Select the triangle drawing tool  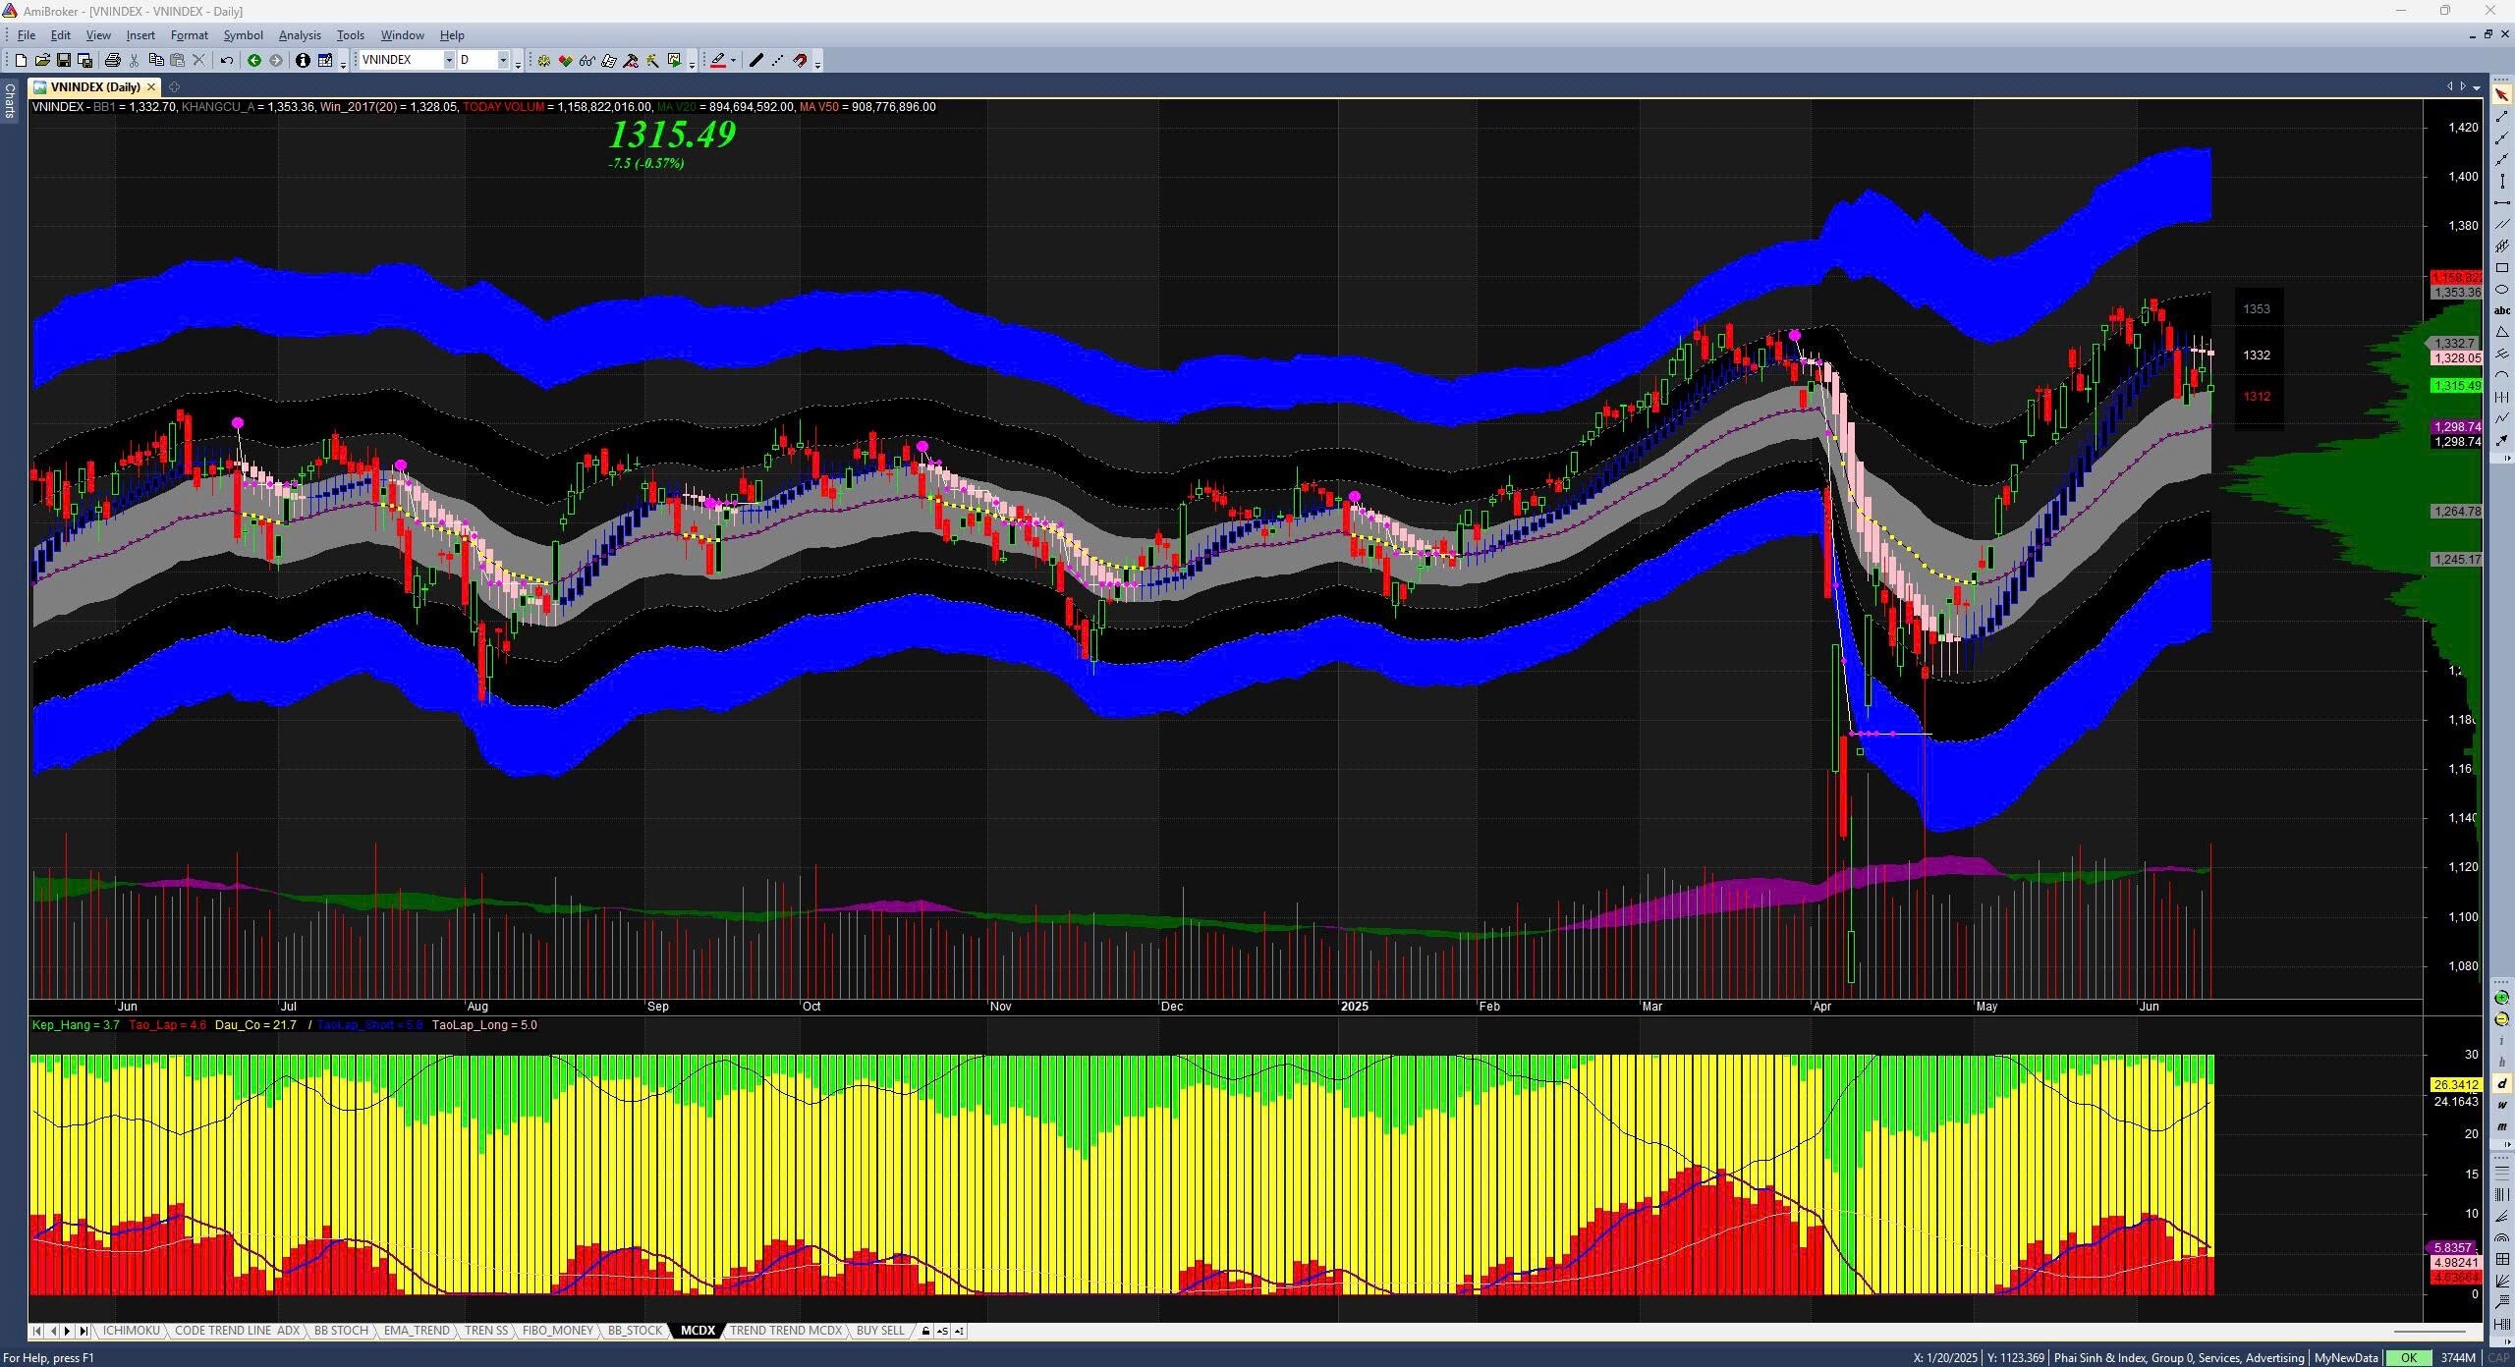coord(2501,332)
